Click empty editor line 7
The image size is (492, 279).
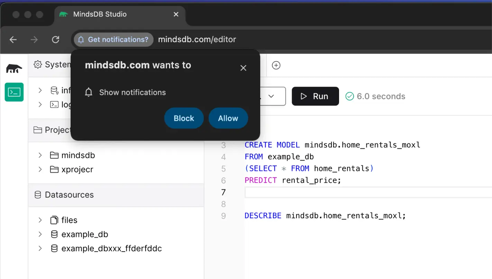(368, 192)
